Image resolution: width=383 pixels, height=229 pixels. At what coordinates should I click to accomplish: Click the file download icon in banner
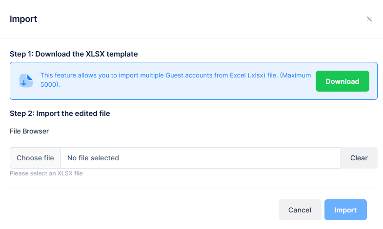[26, 81]
